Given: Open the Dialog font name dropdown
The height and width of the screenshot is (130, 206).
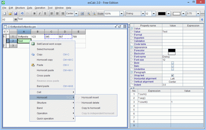Looking at the screenshot, I should click(x=143, y=13).
